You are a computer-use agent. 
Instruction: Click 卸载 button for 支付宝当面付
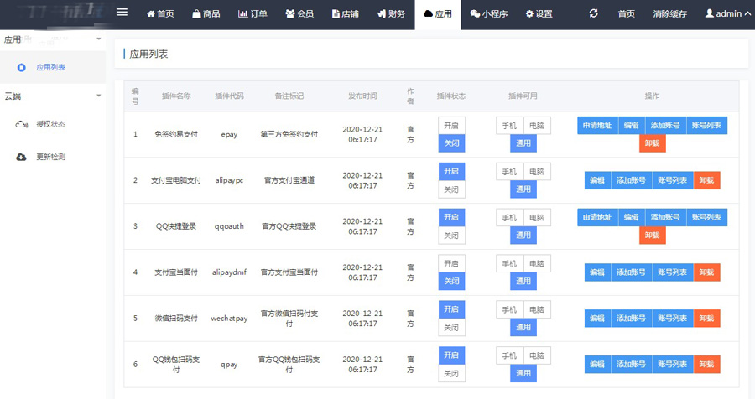[706, 272]
